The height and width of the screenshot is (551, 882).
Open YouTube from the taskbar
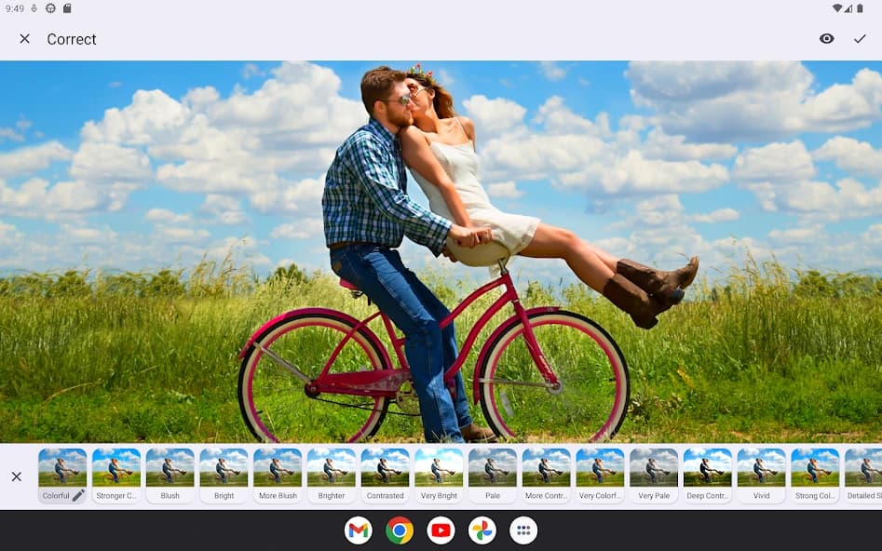[441, 530]
